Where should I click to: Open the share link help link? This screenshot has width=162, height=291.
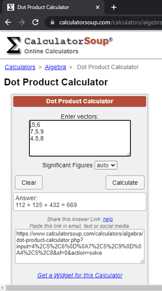pyautogui.click(x=108, y=219)
